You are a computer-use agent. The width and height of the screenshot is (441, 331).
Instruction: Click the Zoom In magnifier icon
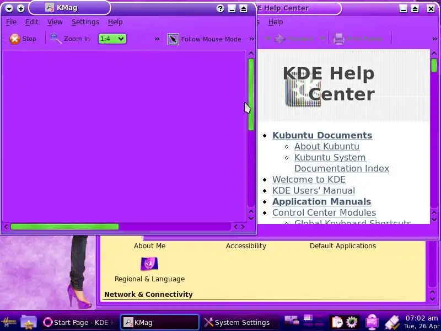coord(56,39)
